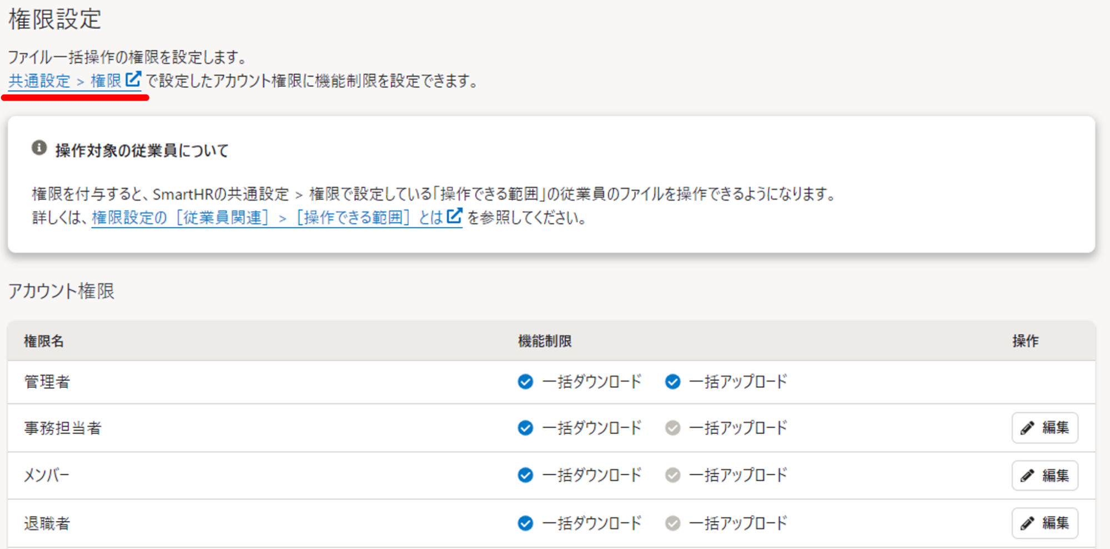
Task: Toggle 一括アップロード check for 事務担当者
Action: [672, 428]
